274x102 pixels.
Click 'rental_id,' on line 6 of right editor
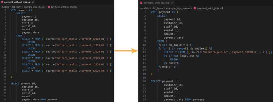tap(172, 30)
